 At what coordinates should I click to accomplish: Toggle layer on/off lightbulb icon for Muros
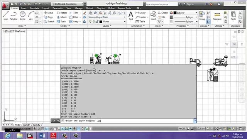[x=90, y=22]
